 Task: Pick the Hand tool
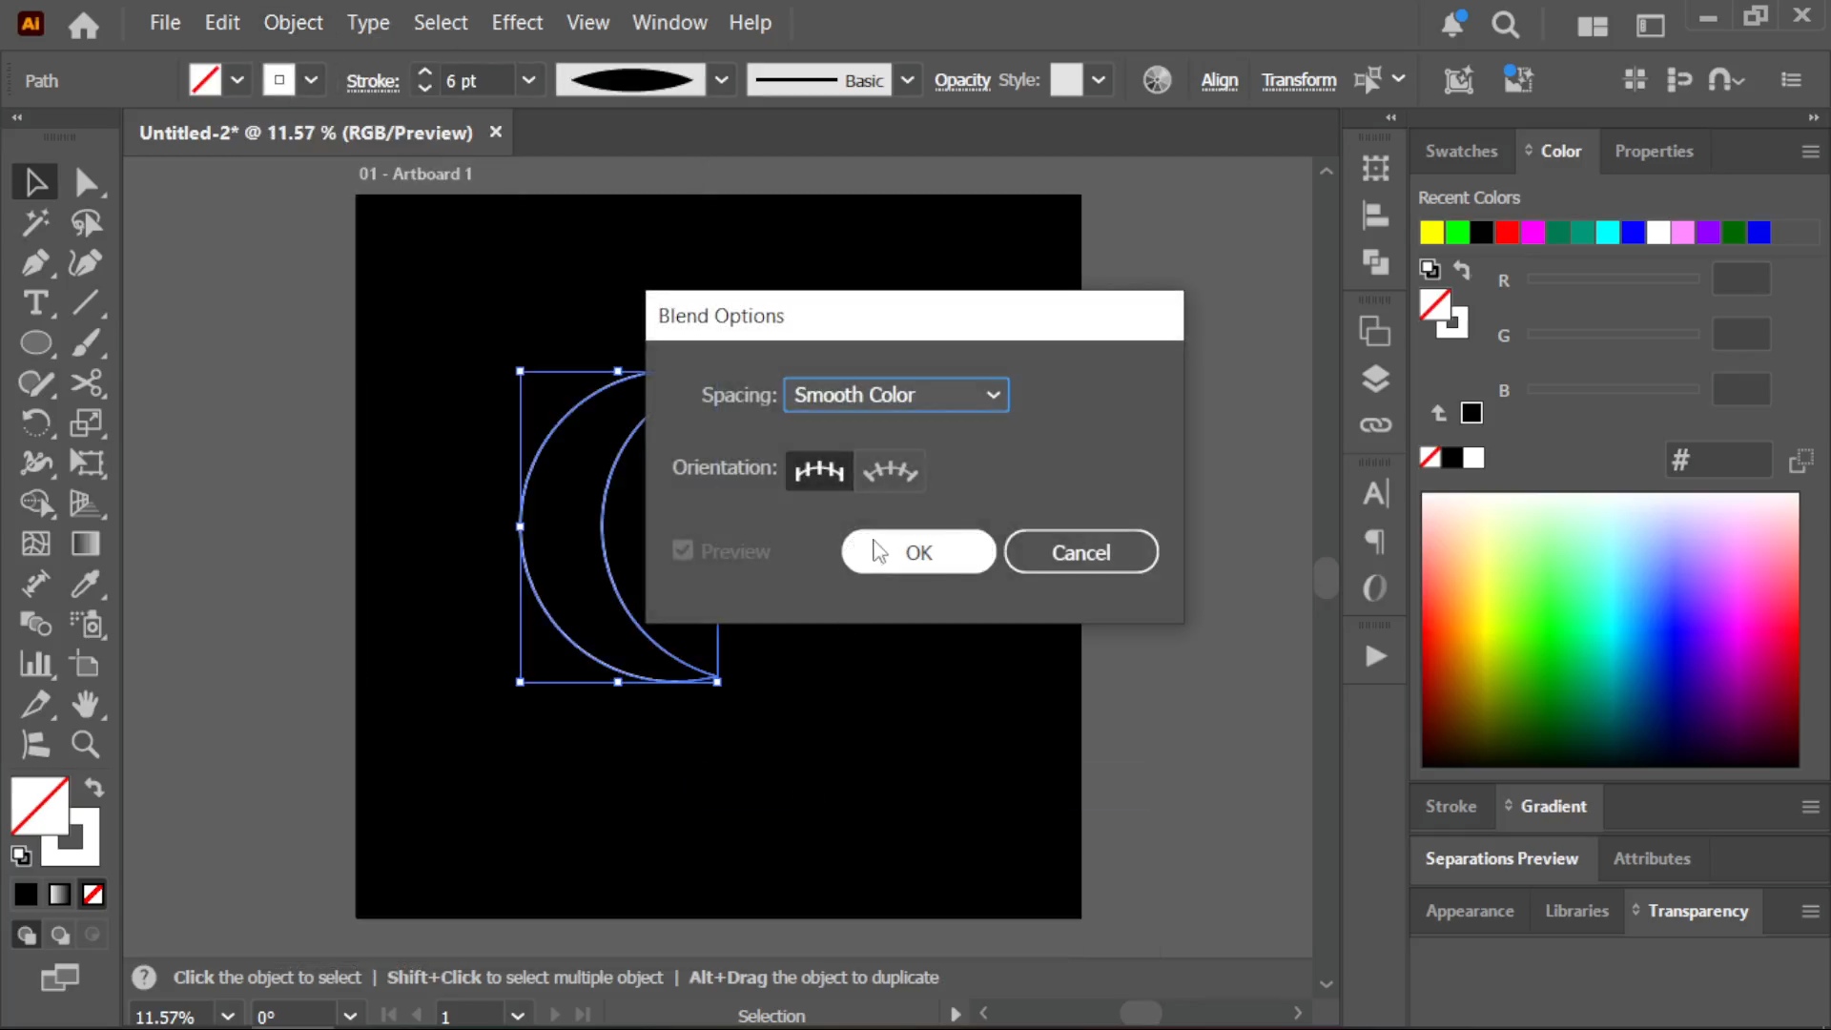pos(86,704)
